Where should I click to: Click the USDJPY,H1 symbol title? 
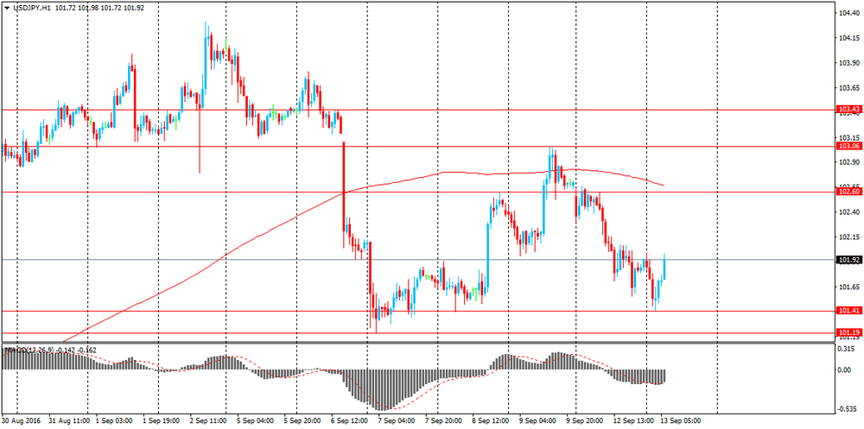click(x=31, y=9)
